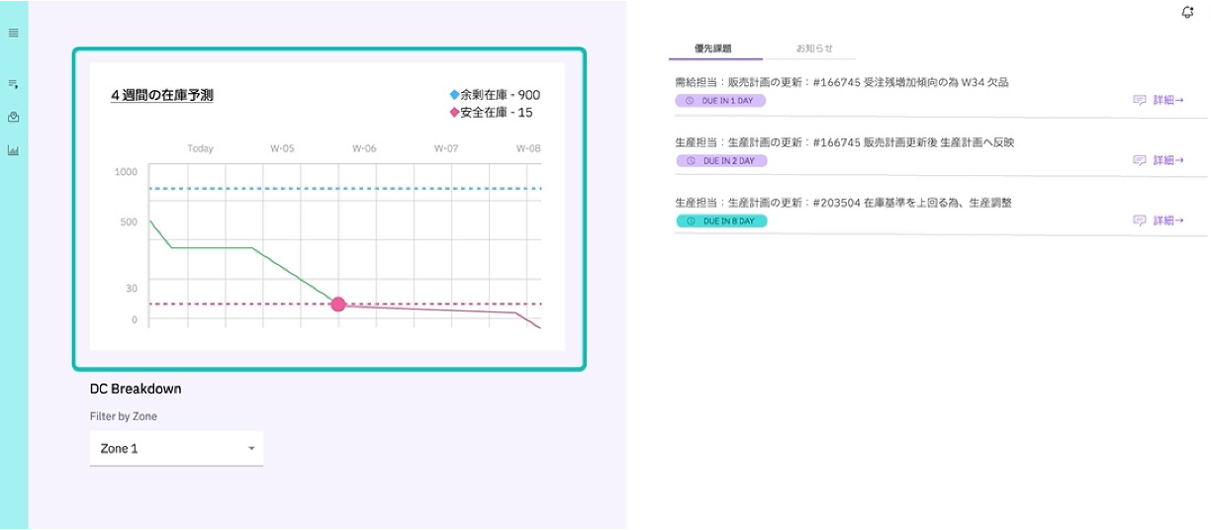Open the 生産担当 task about 販売計画更新後 生産計画へ反映
This screenshot has width=1211, height=530.
pyautogui.click(x=844, y=142)
